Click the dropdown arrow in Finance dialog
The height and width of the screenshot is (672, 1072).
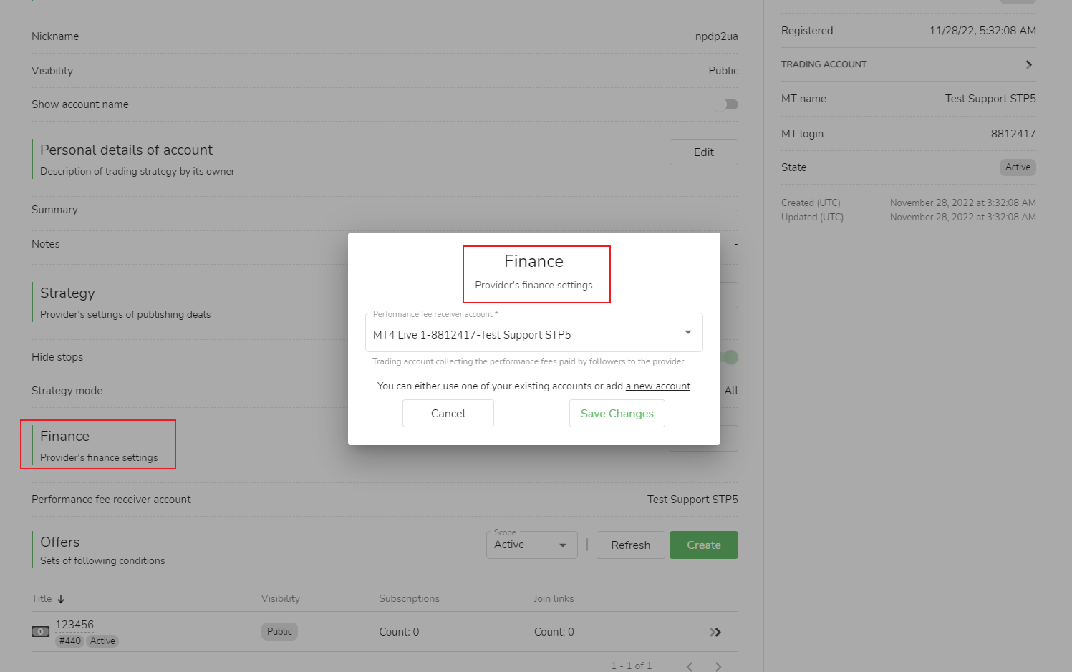[x=687, y=332]
